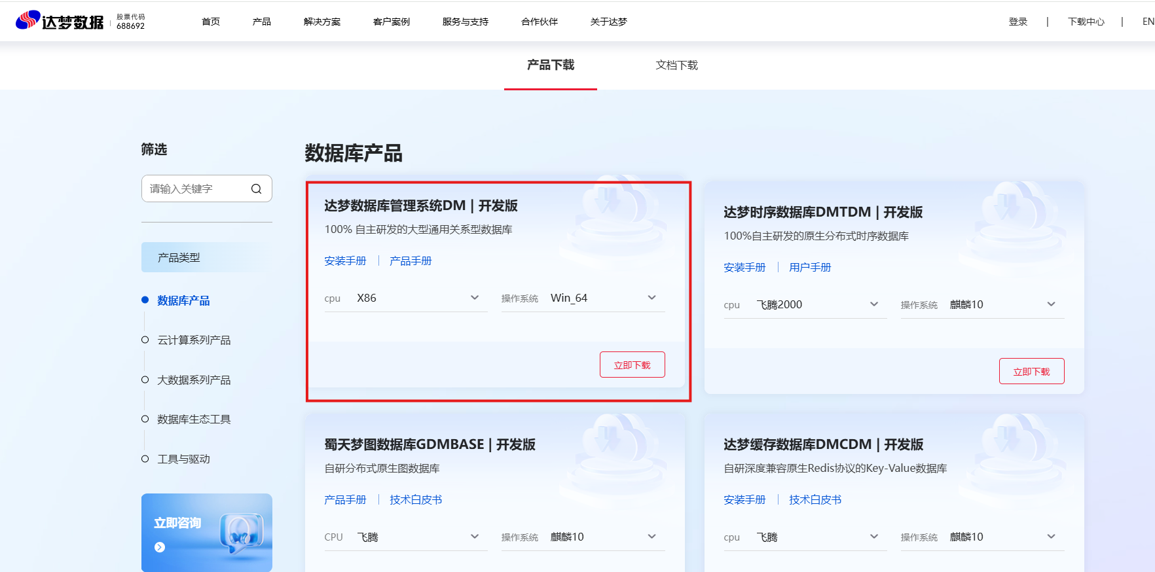Click the 请输入关键字 search field
Image resolution: width=1155 pixels, height=572 pixels.
click(207, 188)
